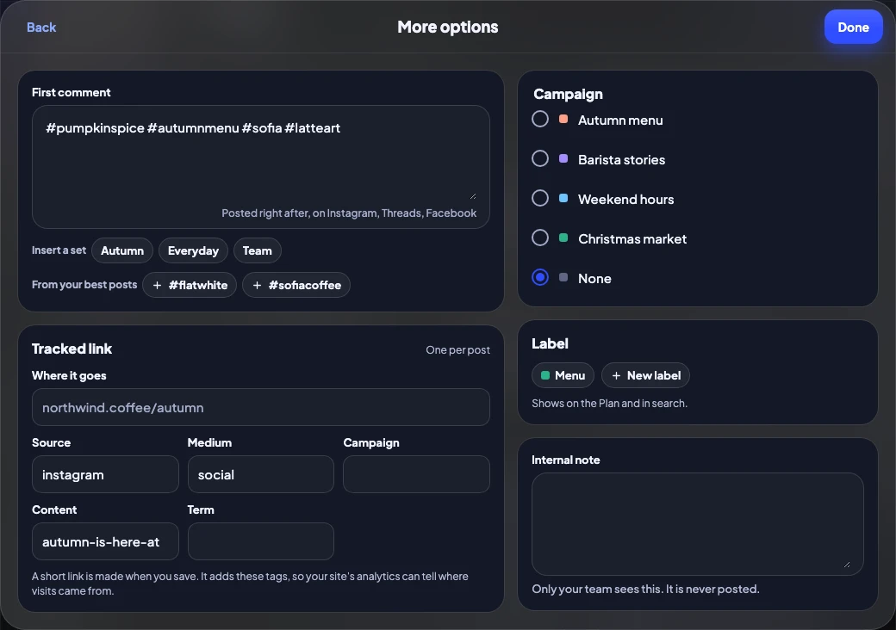
Task: Click 'Shows on the Plan and in search.' text
Action: click(x=609, y=404)
